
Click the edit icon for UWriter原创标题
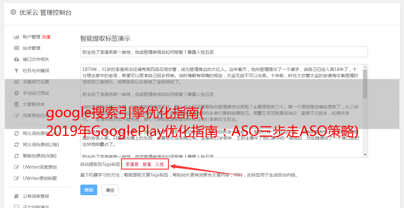point(17,178)
